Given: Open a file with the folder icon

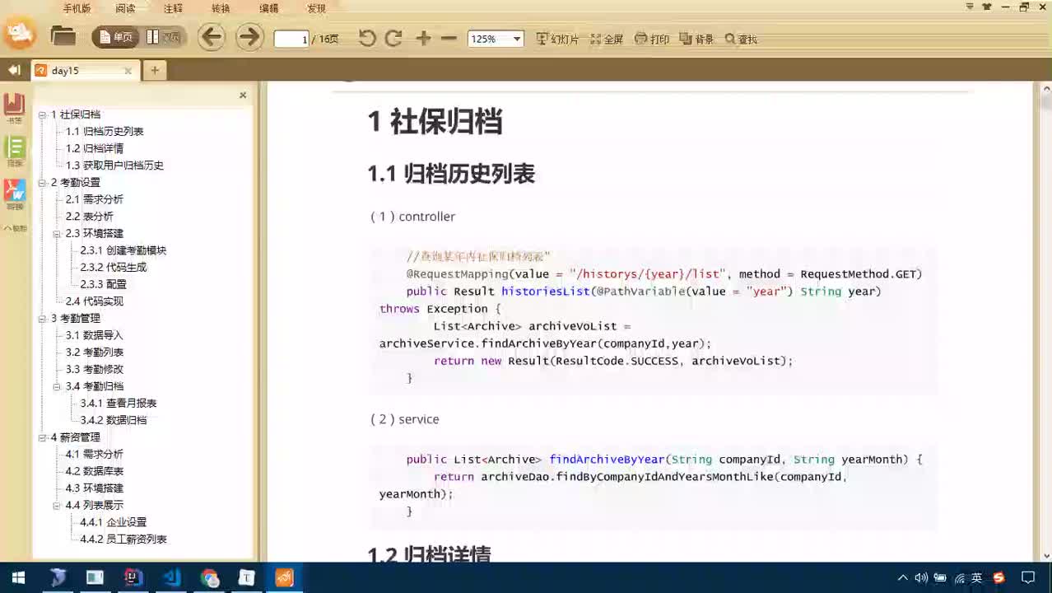Looking at the screenshot, I should pyautogui.click(x=63, y=36).
